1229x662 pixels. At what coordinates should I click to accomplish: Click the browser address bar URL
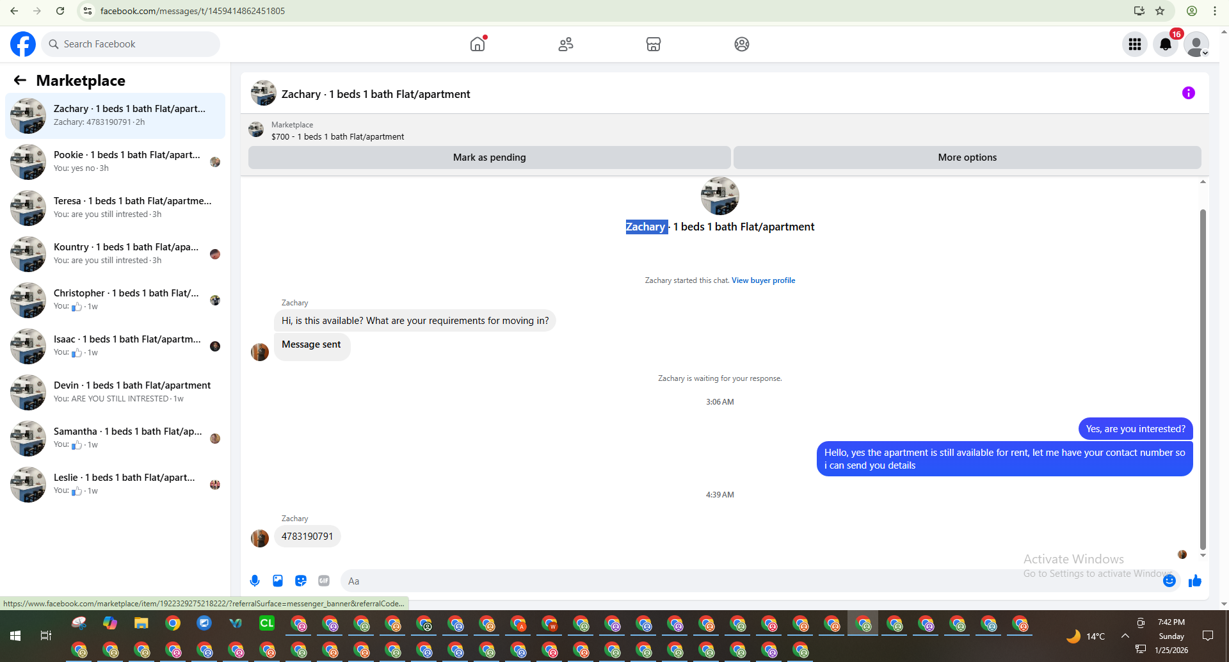coord(193,11)
